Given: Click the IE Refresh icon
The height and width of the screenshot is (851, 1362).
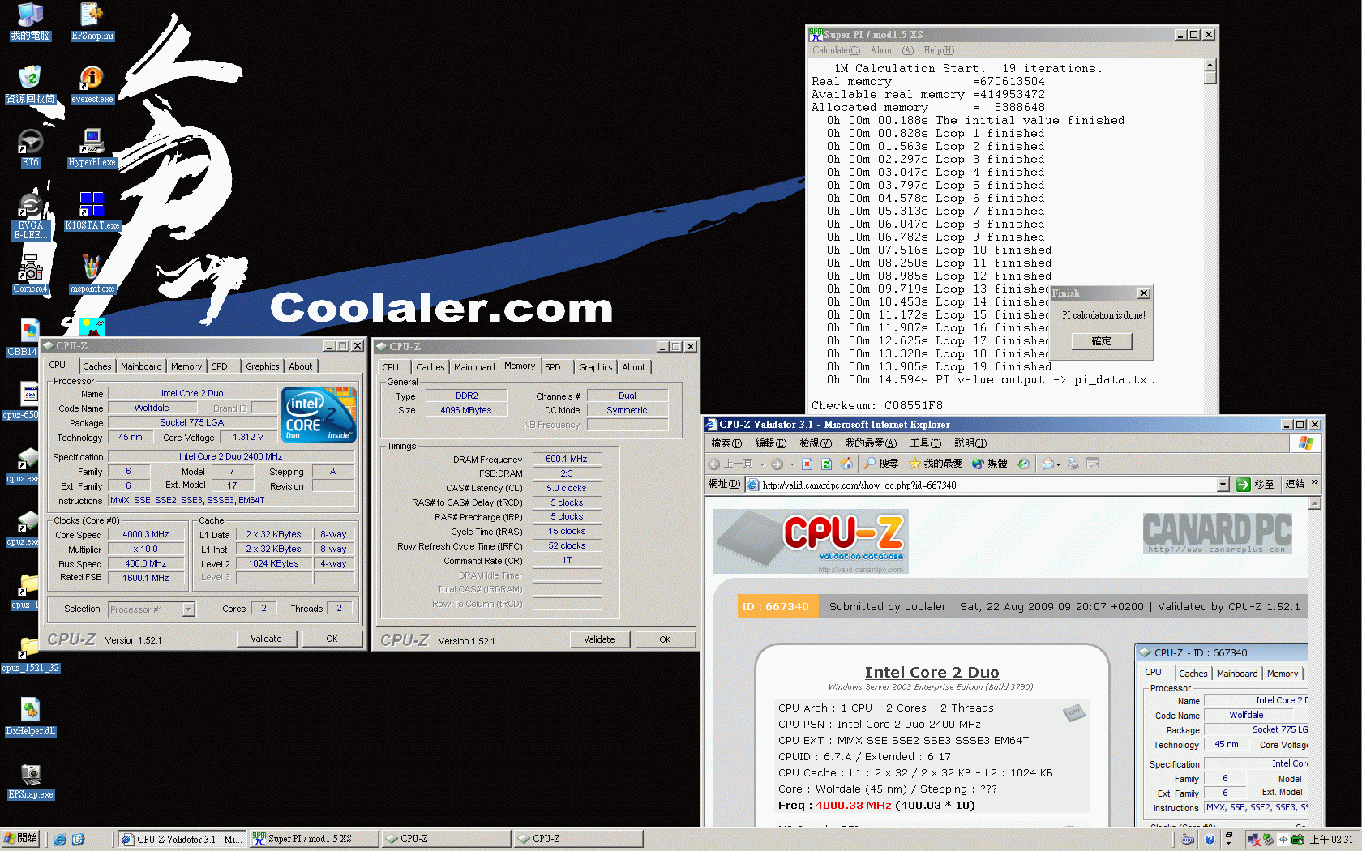Looking at the screenshot, I should click(826, 464).
